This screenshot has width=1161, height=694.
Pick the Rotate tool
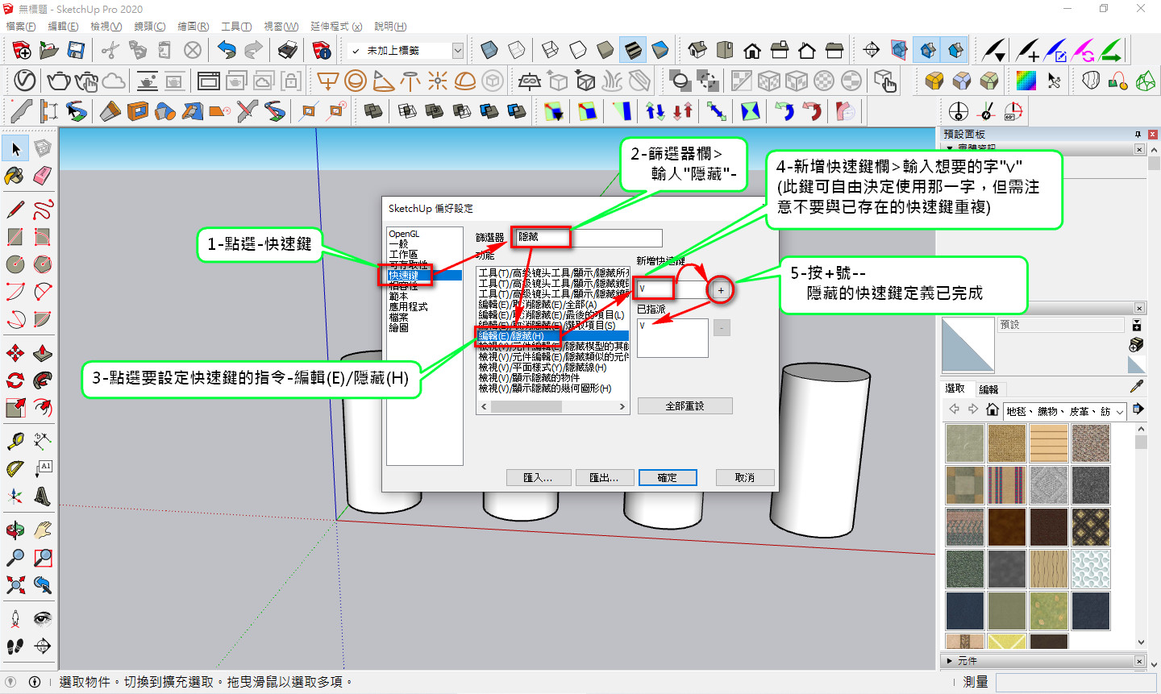[15, 380]
